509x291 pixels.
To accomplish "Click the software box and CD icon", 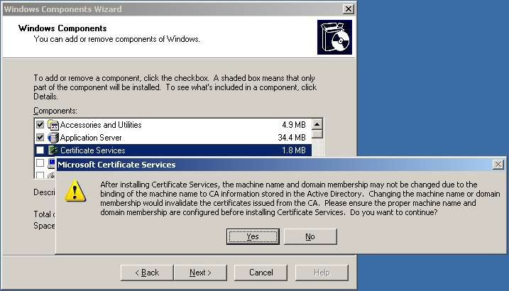I will [334, 38].
